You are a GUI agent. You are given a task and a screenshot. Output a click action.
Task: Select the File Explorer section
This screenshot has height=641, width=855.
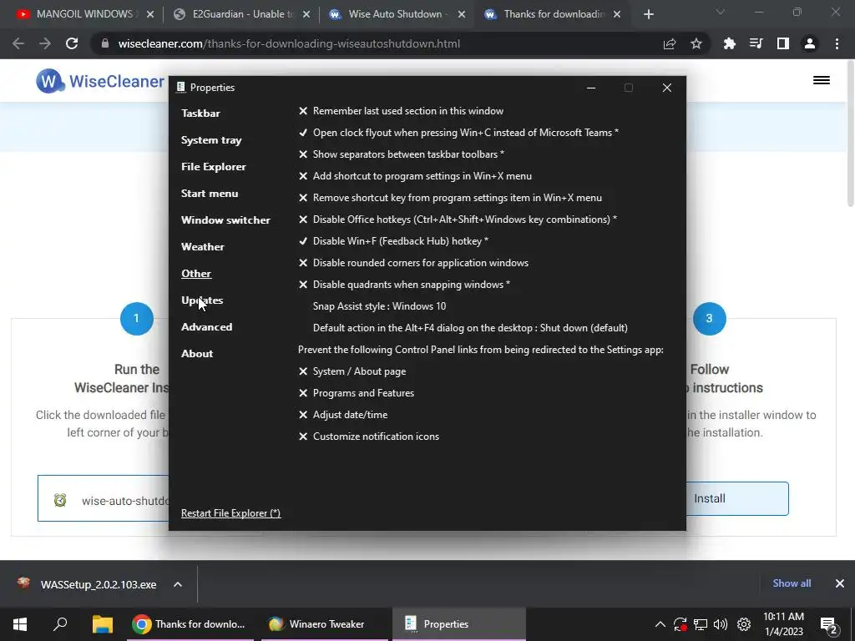pyautogui.click(x=213, y=167)
